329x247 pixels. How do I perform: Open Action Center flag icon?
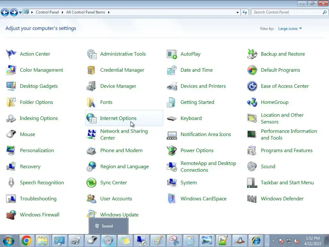11,54
